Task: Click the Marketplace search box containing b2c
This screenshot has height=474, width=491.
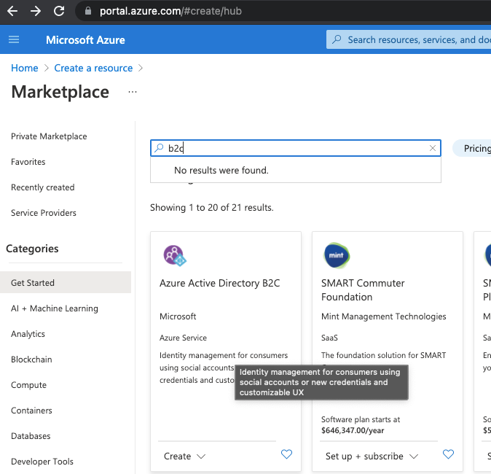Action: click(296, 148)
